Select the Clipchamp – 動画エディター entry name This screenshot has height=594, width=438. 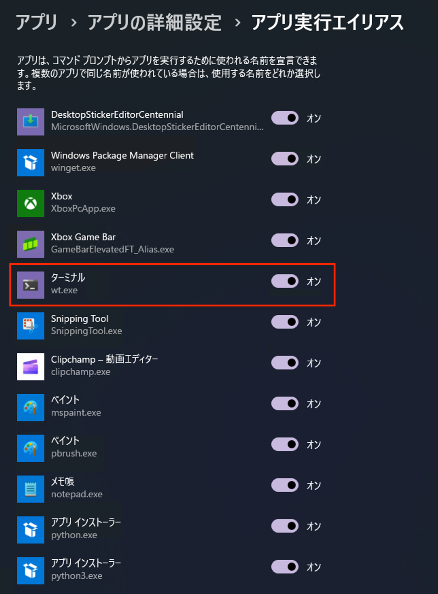tap(104, 360)
